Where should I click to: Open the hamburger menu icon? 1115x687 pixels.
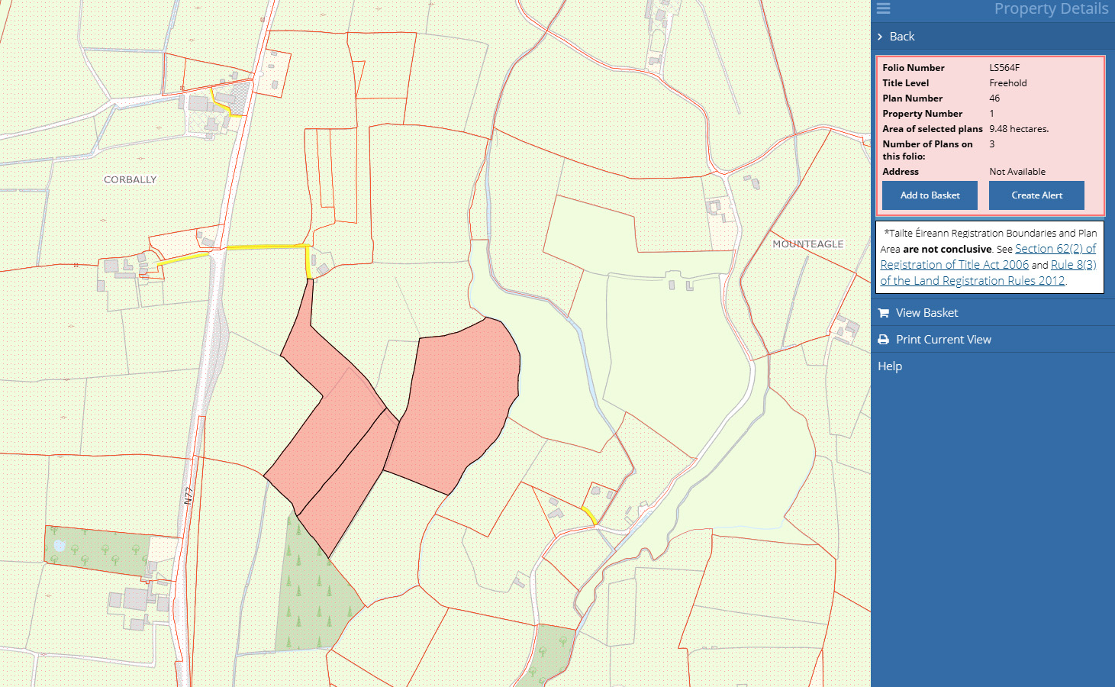[x=883, y=8]
